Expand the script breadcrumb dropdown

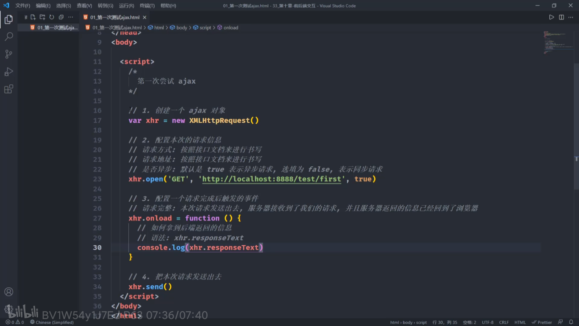click(205, 27)
